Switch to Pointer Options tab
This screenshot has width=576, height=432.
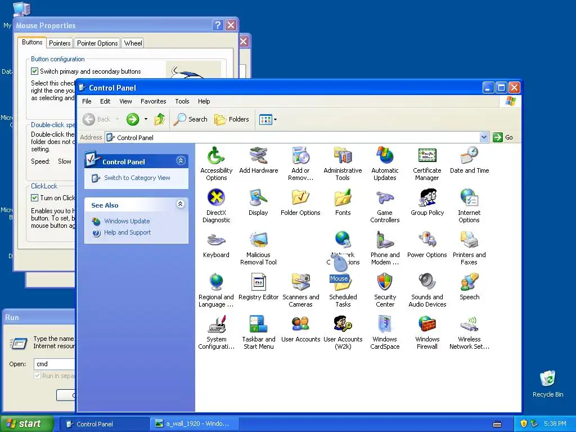[x=97, y=43]
